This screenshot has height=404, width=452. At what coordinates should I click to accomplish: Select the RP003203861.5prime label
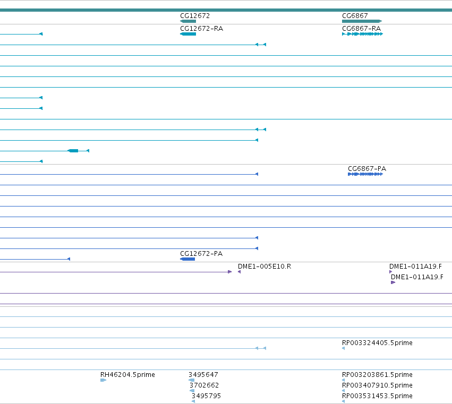click(377, 375)
